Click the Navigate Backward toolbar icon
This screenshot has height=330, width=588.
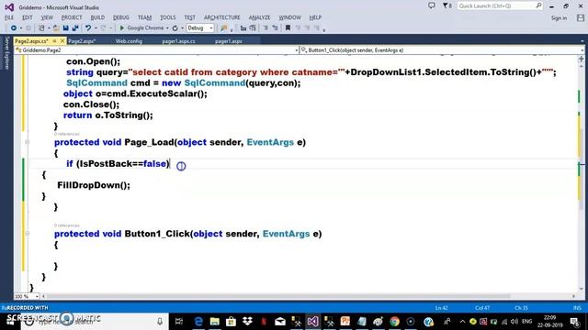pyautogui.click(x=14, y=28)
